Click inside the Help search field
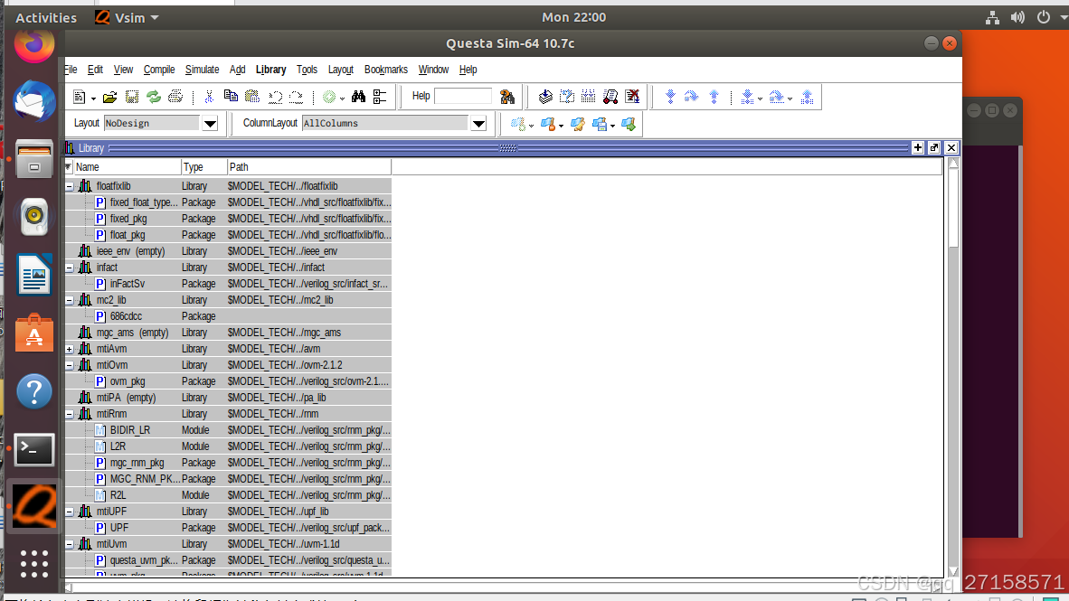This screenshot has width=1069, height=601. tap(463, 96)
